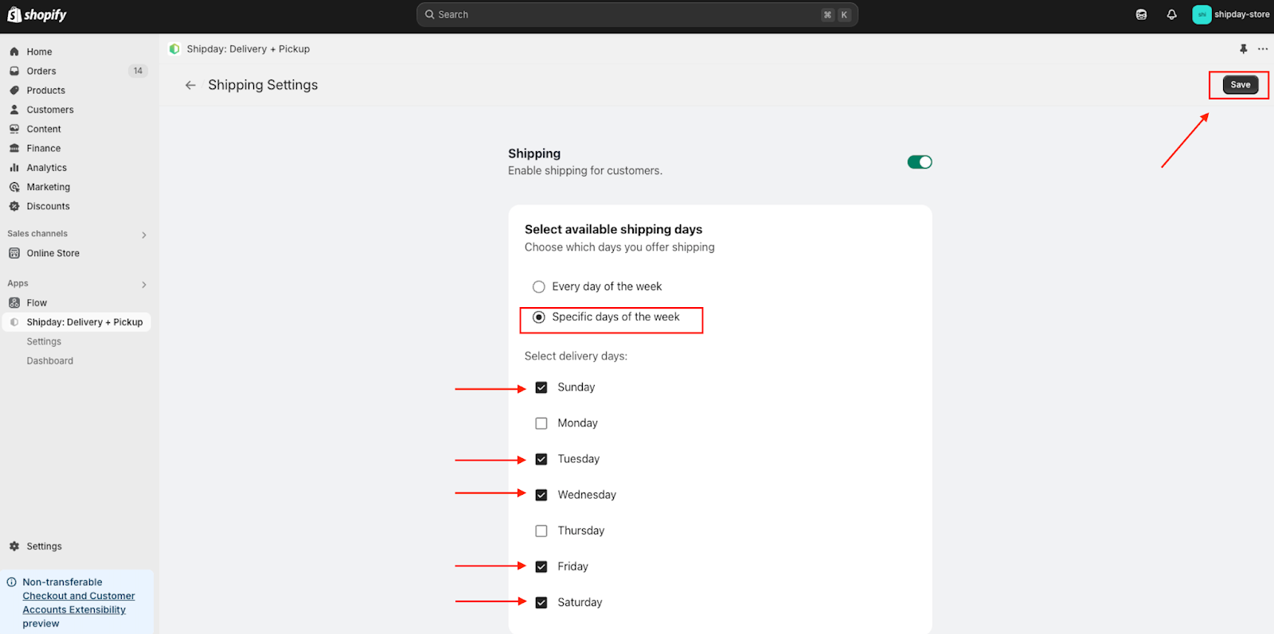Viewport: 1274px width, 634px height.
Task: Expand the Apps section chevron
Action: click(x=144, y=284)
